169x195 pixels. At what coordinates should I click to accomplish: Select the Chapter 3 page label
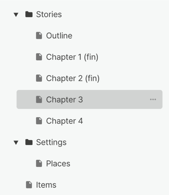(64, 99)
